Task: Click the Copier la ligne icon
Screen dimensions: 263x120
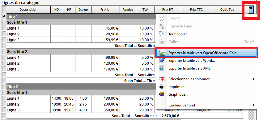Action: point(162,26)
